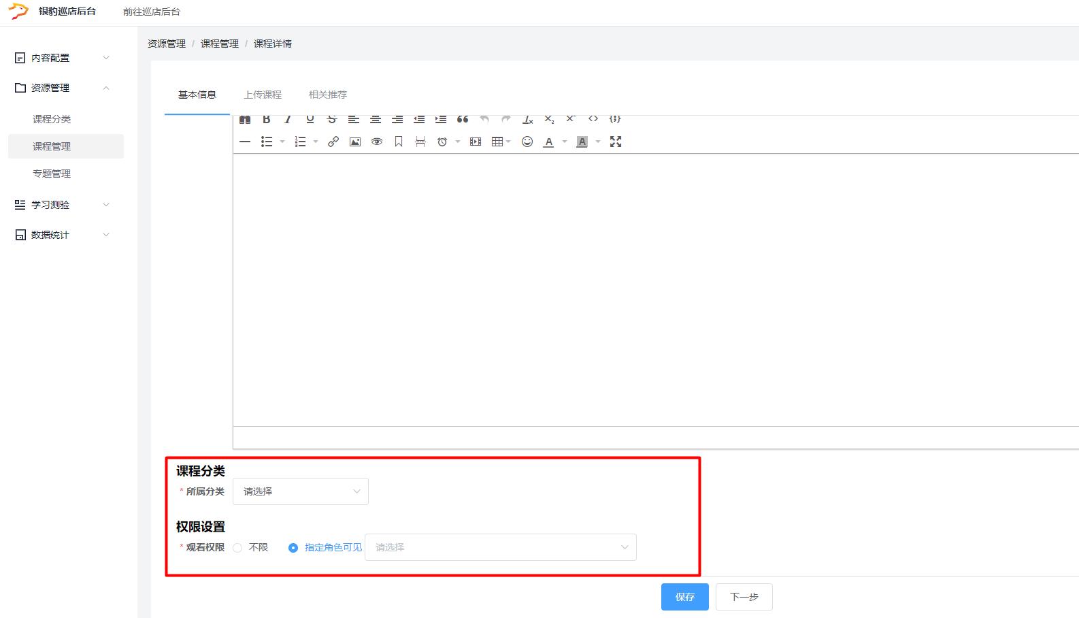
Task: Open the font color picker arrow
Action: point(564,142)
